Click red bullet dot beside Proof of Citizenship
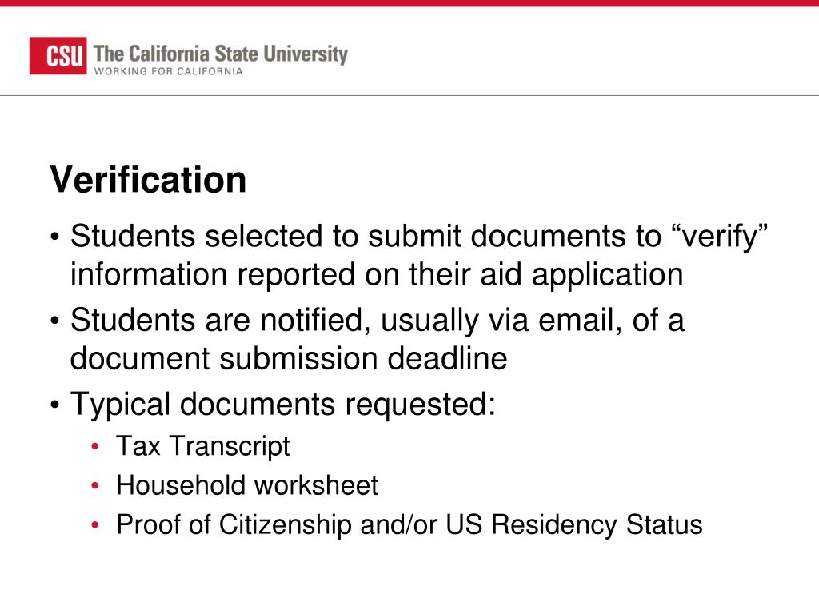The image size is (819, 614). click(x=96, y=526)
